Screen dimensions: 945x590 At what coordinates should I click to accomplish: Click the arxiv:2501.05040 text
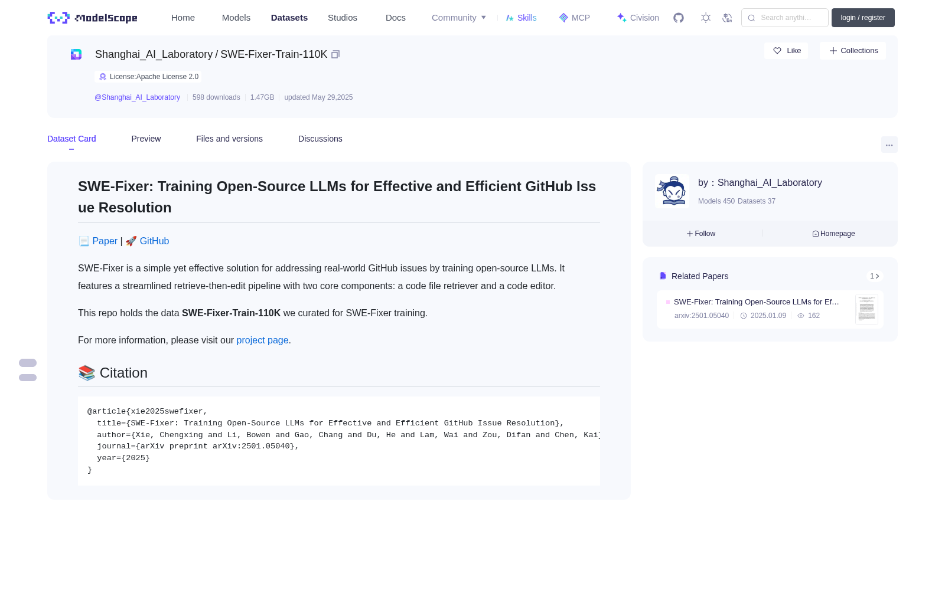point(702,316)
